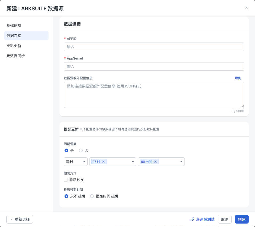Viewport: 255px width, 227px height.
Task: Click the 重新选择 button
Action: tap(20, 219)
